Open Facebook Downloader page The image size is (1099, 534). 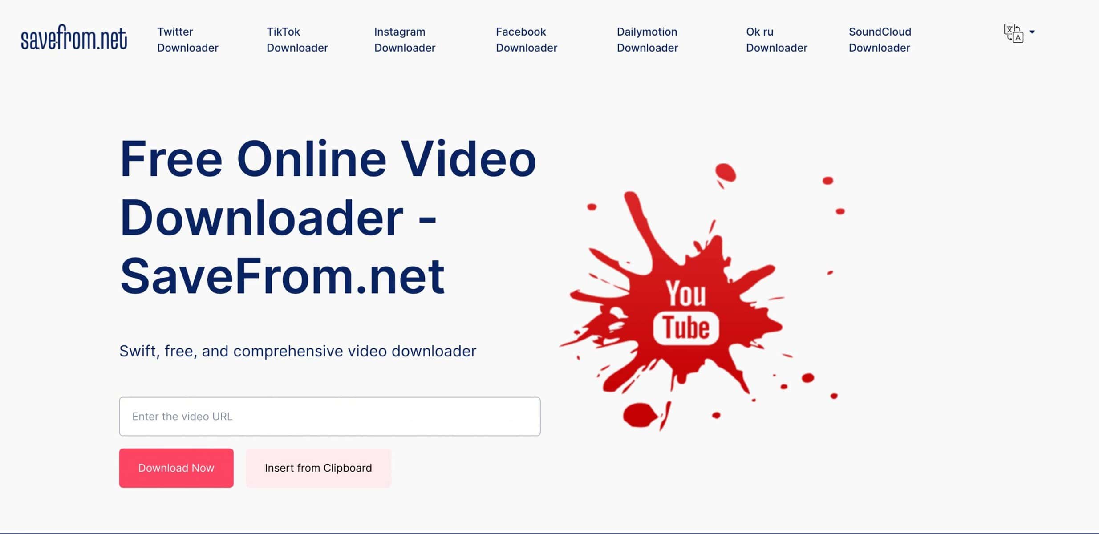(x=526, y=40)
